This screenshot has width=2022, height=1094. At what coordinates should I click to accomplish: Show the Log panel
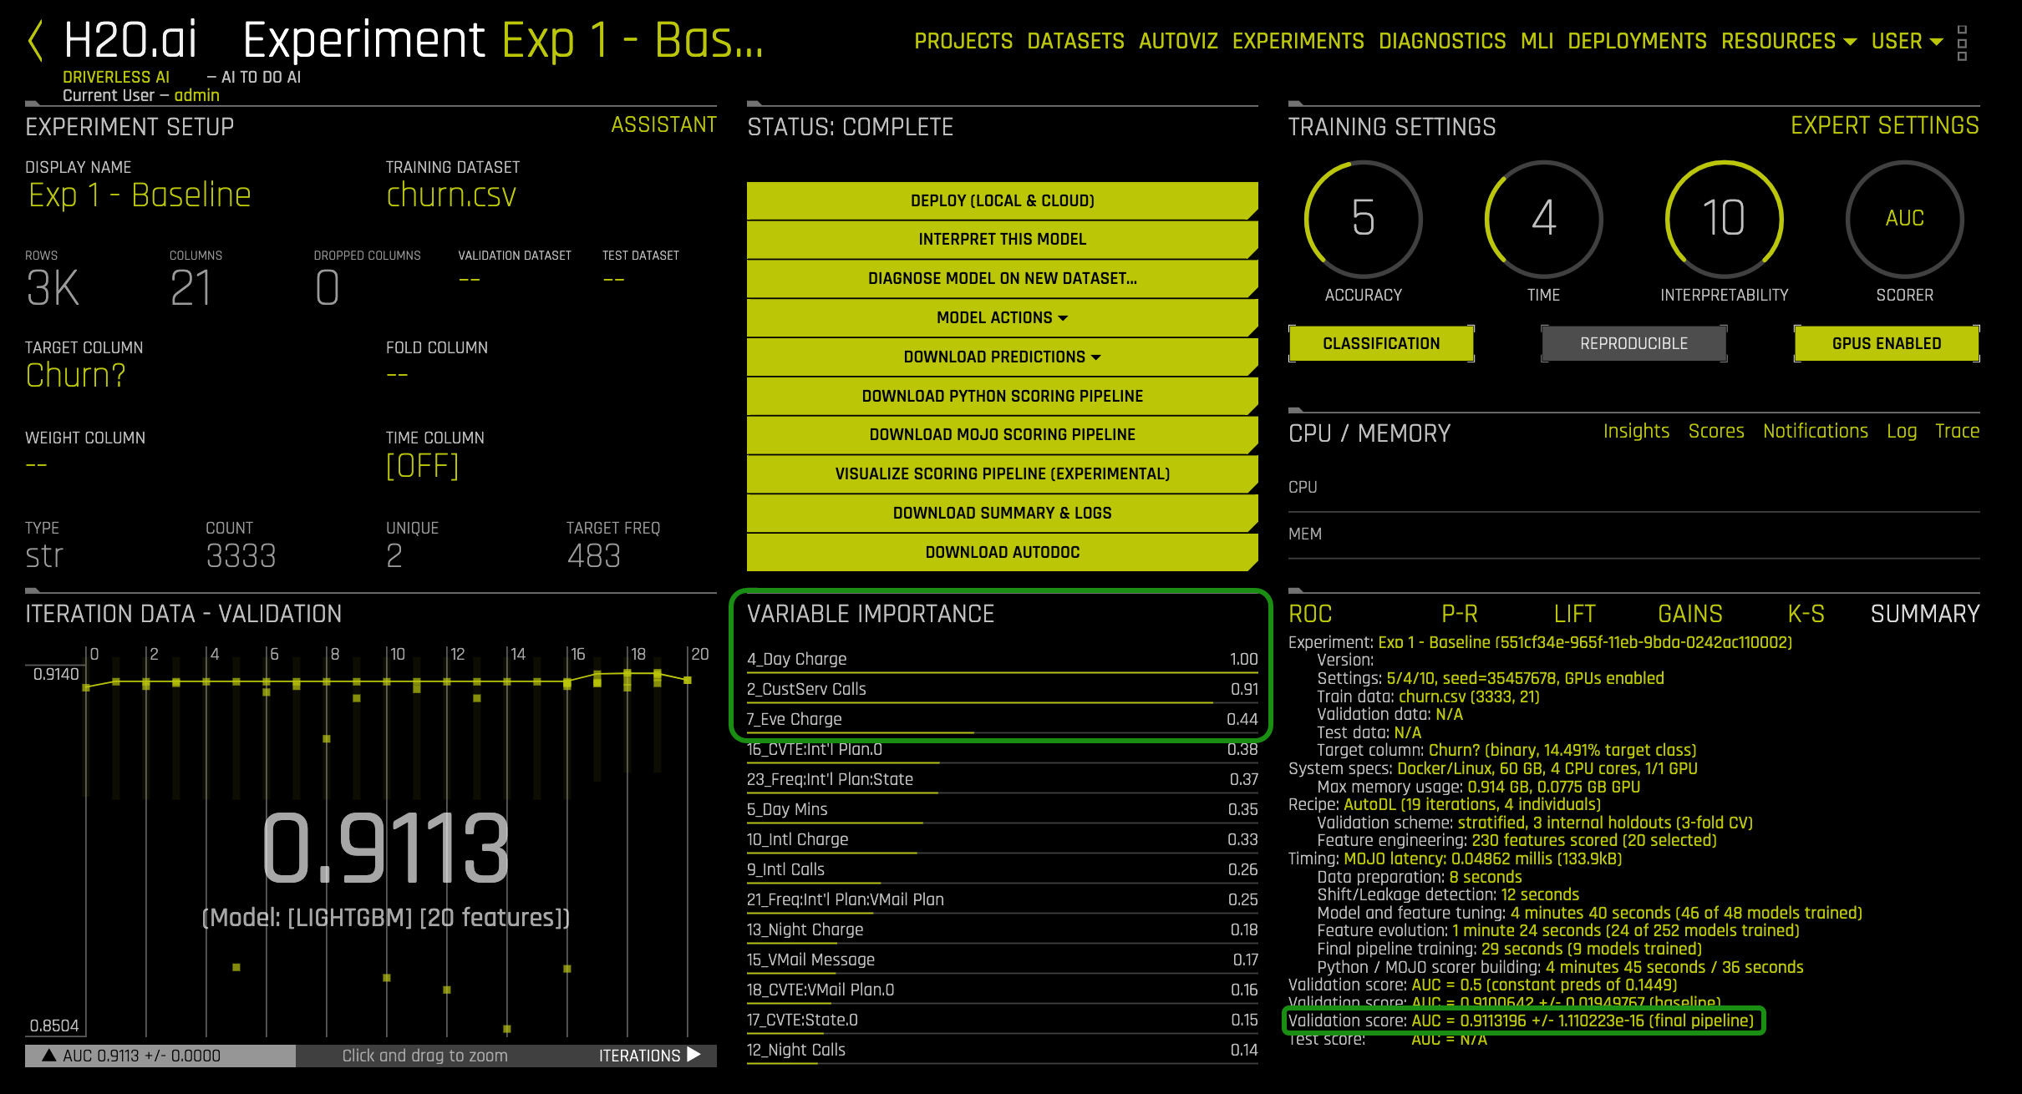pos(1902,431)
